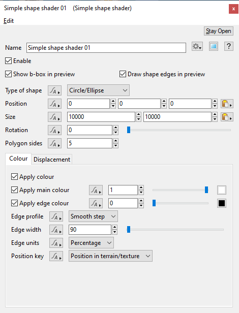Decrease Rotation with down stepper arrow
Viewport: 239px width, 313px height.
pos(115,133)
